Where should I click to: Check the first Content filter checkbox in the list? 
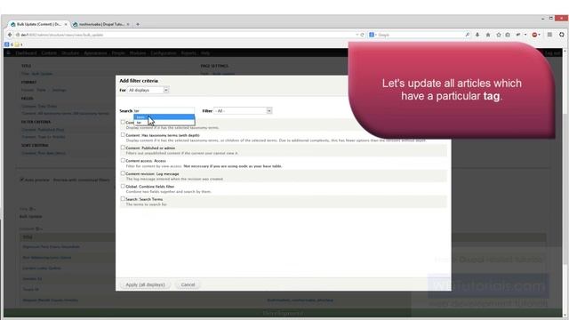[x=123, y=123]
